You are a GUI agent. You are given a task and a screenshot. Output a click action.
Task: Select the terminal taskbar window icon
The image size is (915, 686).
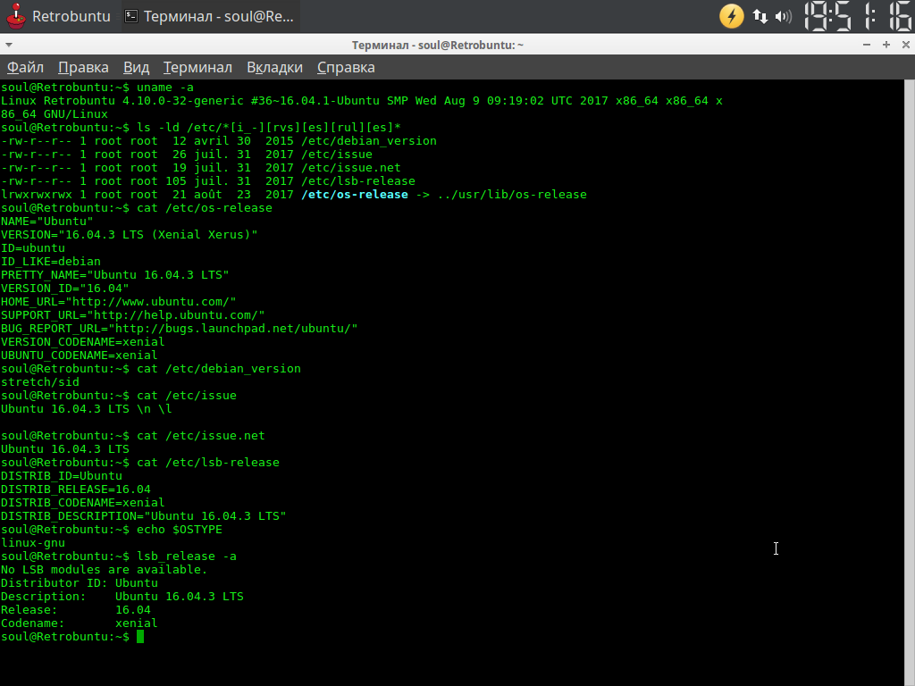coord(132,16)
